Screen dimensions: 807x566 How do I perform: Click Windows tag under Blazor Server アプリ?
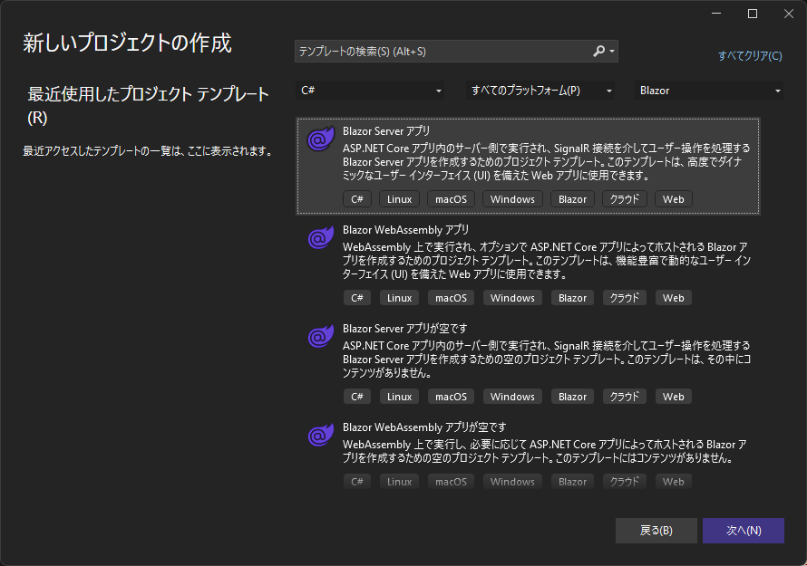pyautogui.click(x=512, y=199)
